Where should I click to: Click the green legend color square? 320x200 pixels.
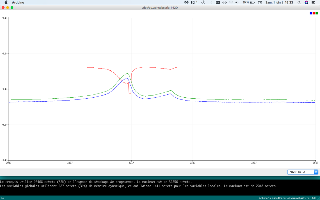point(317,13)
